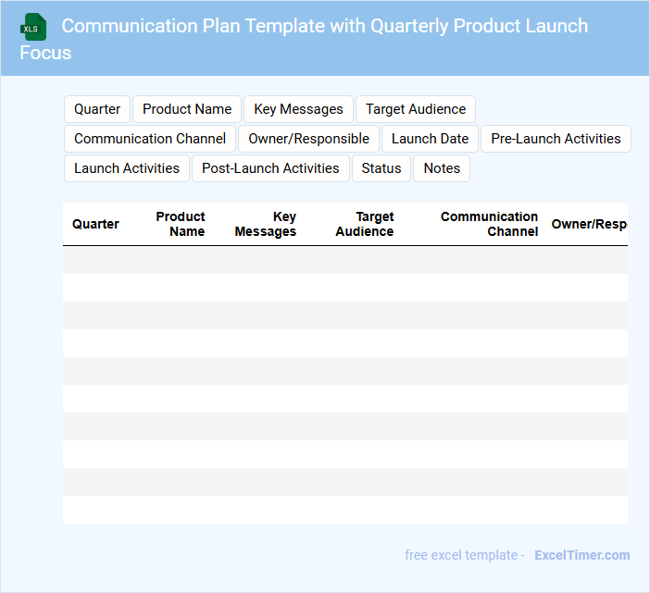Select the Communication Channel column header
Screen dimensions: 650x593
pyautogui.click(x=489, y=224)
